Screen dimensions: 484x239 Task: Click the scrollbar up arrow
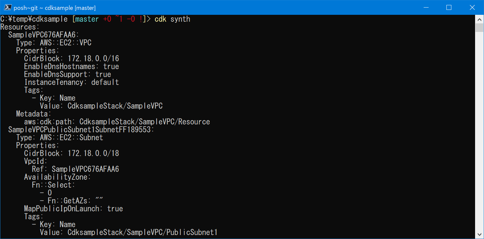coord(480,19)
